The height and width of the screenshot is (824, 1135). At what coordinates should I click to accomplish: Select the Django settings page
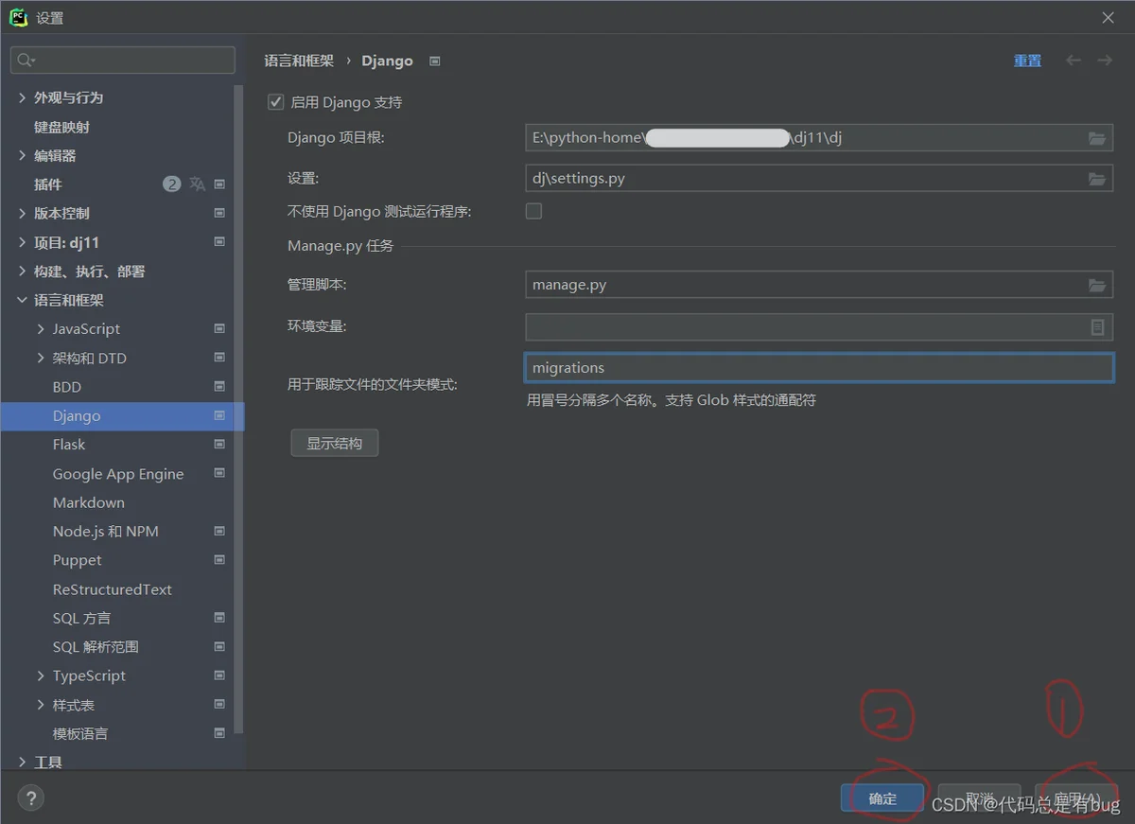pos(122,416)
